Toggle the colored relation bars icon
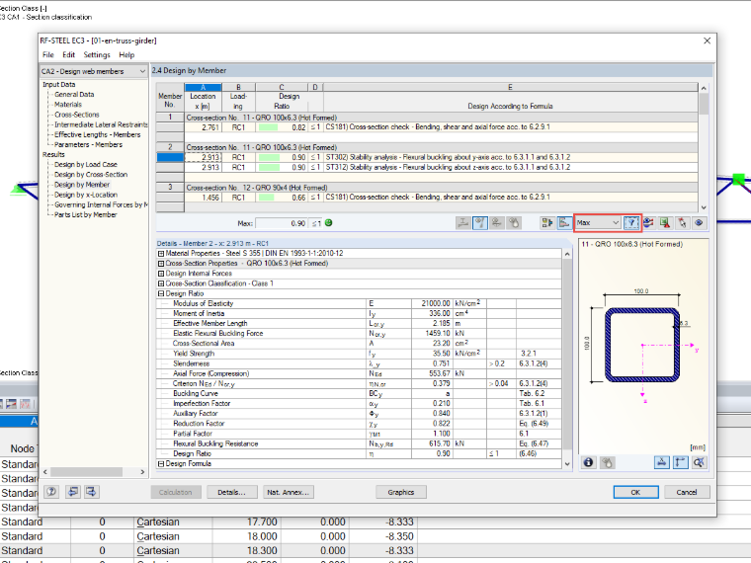The image size is (751, 563). point(564,222)
